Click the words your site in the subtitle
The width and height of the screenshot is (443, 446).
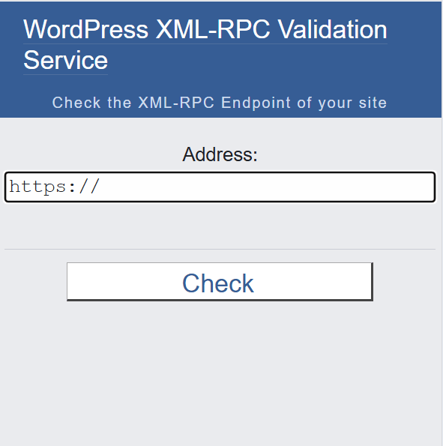click(x=353, y=103)
